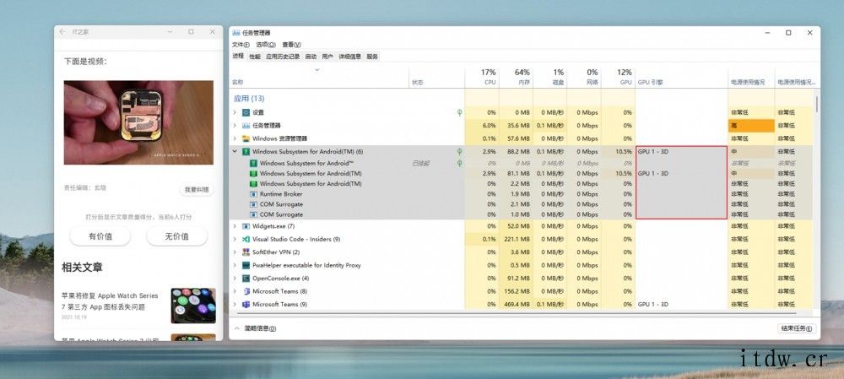Click the 结束任务 button
The width and height of the screenshot is (844, 379).
point(796,328)
